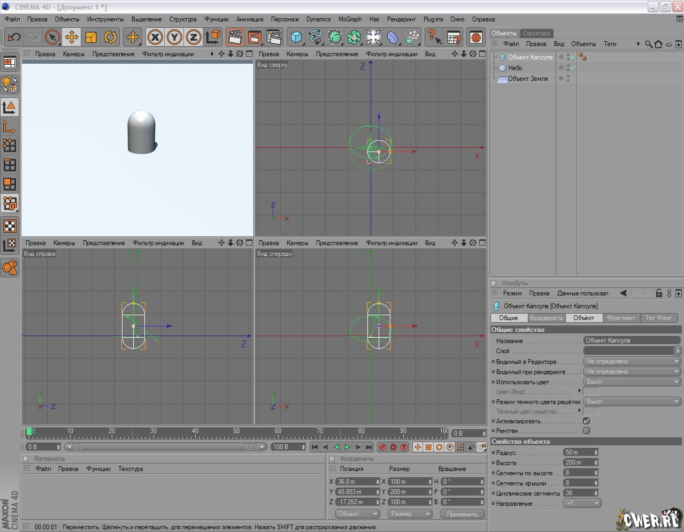Screen dimensions: 684x532
Task: Open the Использовать цвет dropdown
Action: pos(632,382)
